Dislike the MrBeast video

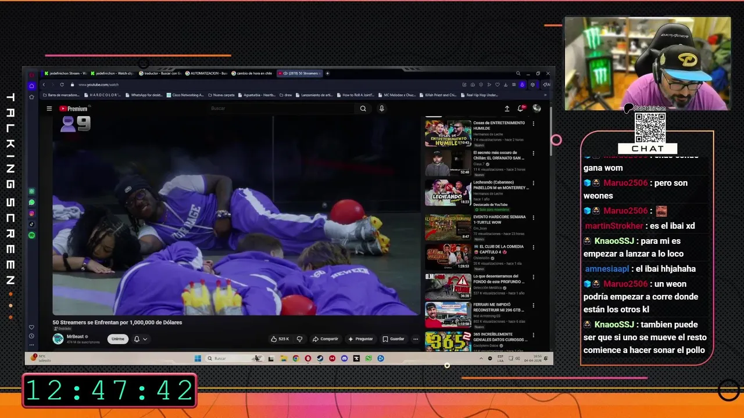point(300,339)
